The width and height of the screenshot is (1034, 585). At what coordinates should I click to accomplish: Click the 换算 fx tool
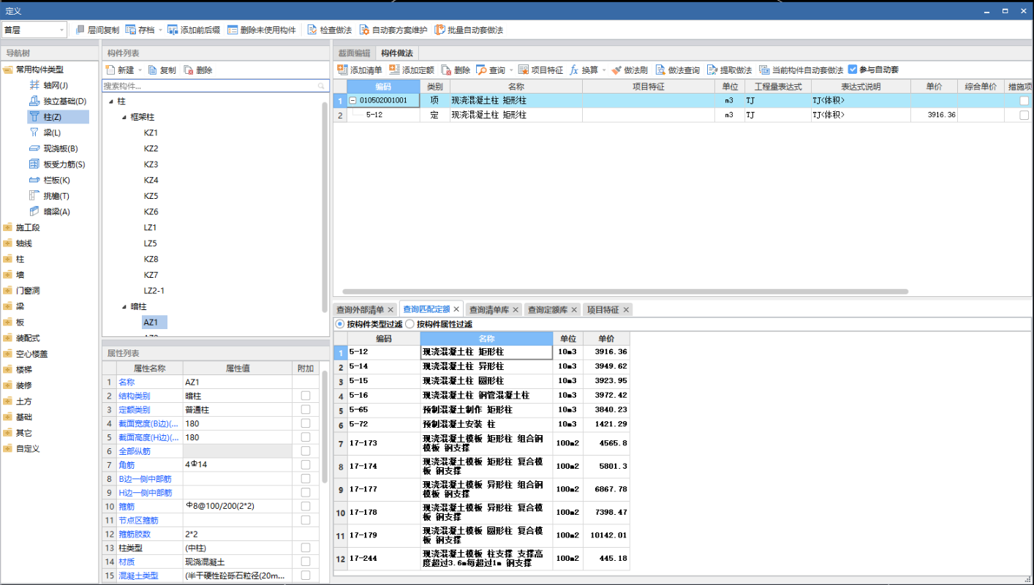[x=584, y=70]
